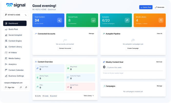The width and height of the screenshot is (171, 103).
Task: Click the 0 posted count
Action: [x=54, y=96]
